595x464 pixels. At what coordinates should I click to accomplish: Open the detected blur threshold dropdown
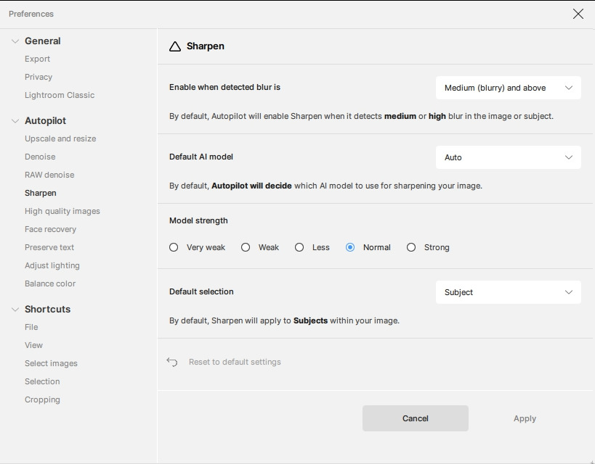coord(508,88)
